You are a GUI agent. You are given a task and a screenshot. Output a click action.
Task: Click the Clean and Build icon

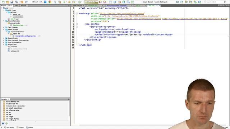60,2
